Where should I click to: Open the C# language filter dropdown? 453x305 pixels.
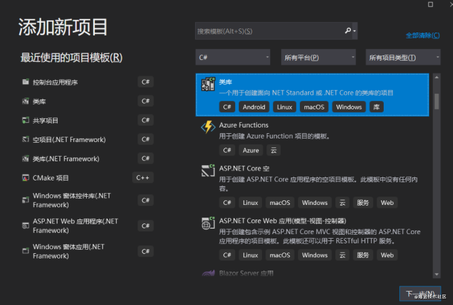233,57
